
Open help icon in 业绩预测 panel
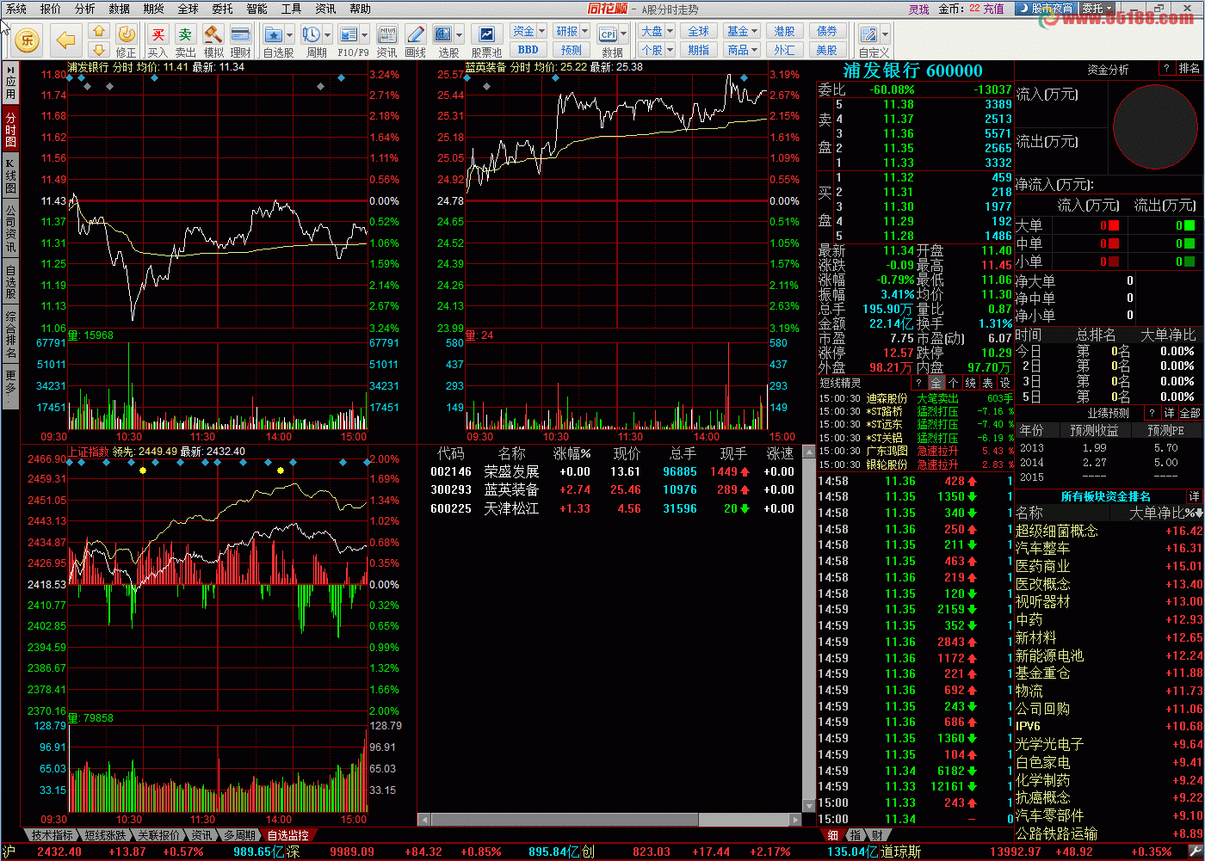(x=1152, y=413)
